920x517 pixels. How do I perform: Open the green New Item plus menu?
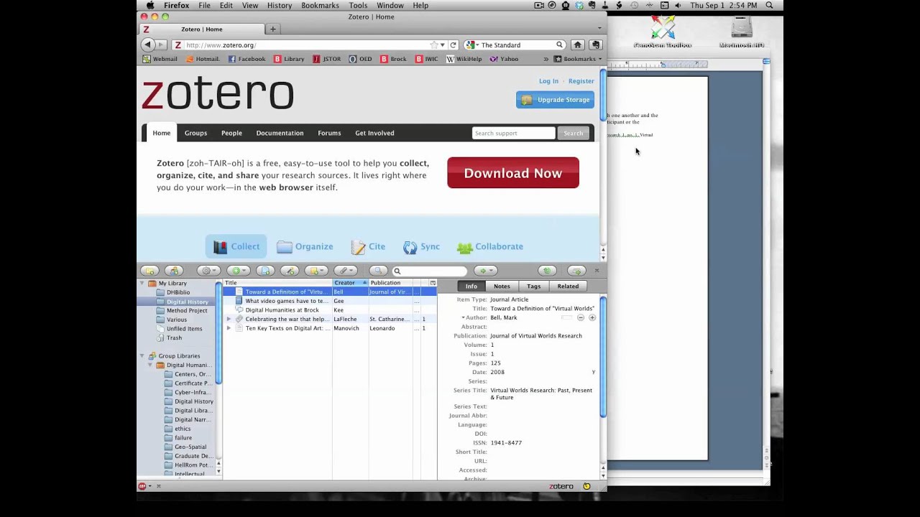click(x=238, y=271)
